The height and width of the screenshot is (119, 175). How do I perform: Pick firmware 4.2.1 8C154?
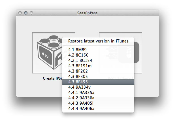[x=98, y=60]
